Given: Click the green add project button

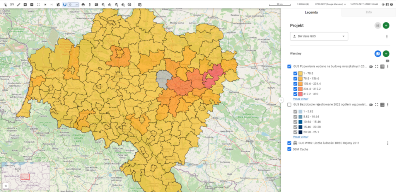Looking at the screenshot, I should click(x=386, y=25).
